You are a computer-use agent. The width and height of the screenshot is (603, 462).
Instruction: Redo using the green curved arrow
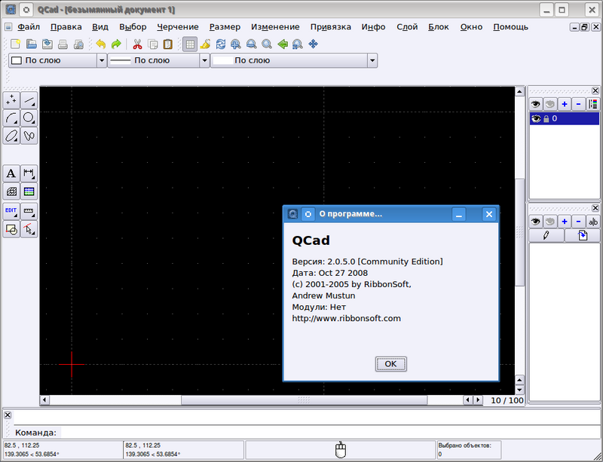point(116,44)
